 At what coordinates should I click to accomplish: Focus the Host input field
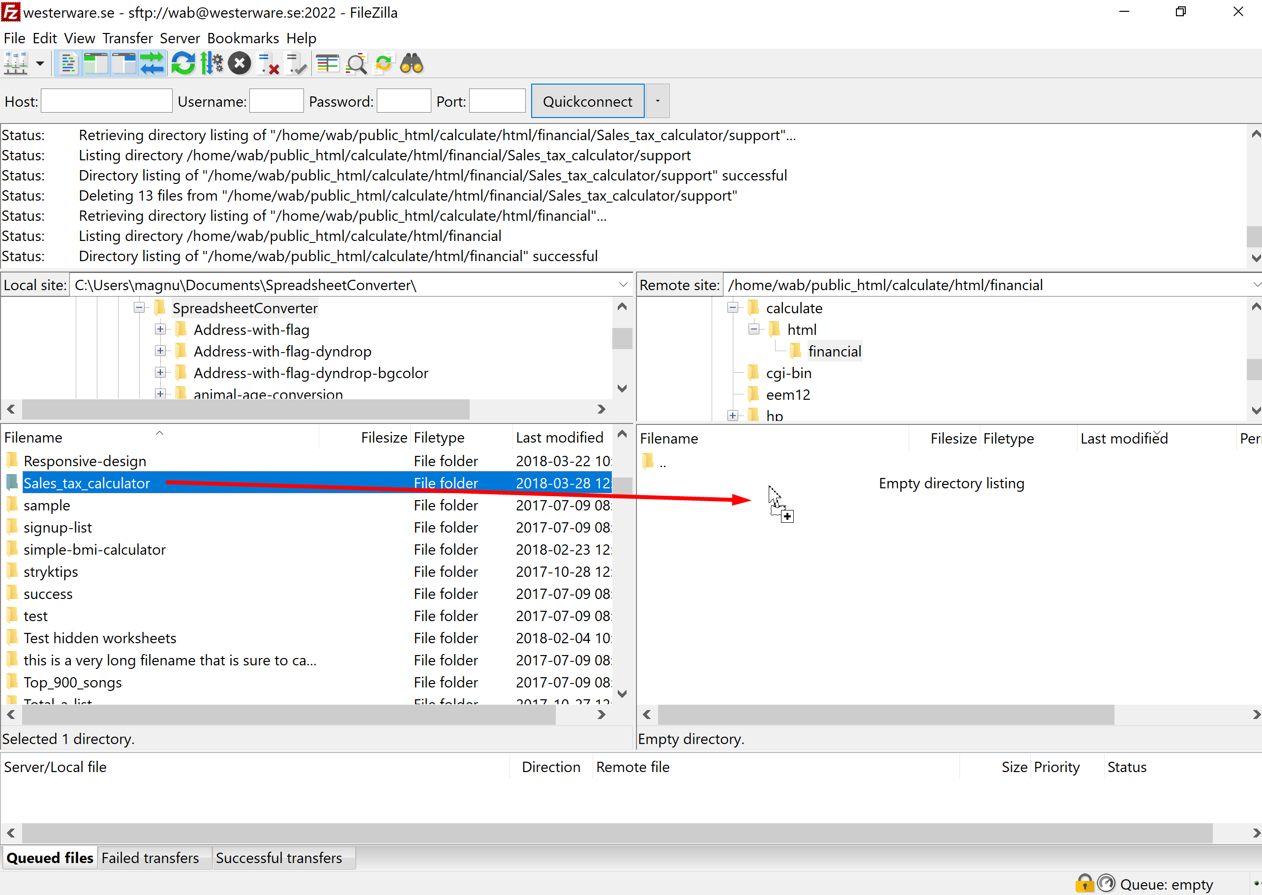106,101
